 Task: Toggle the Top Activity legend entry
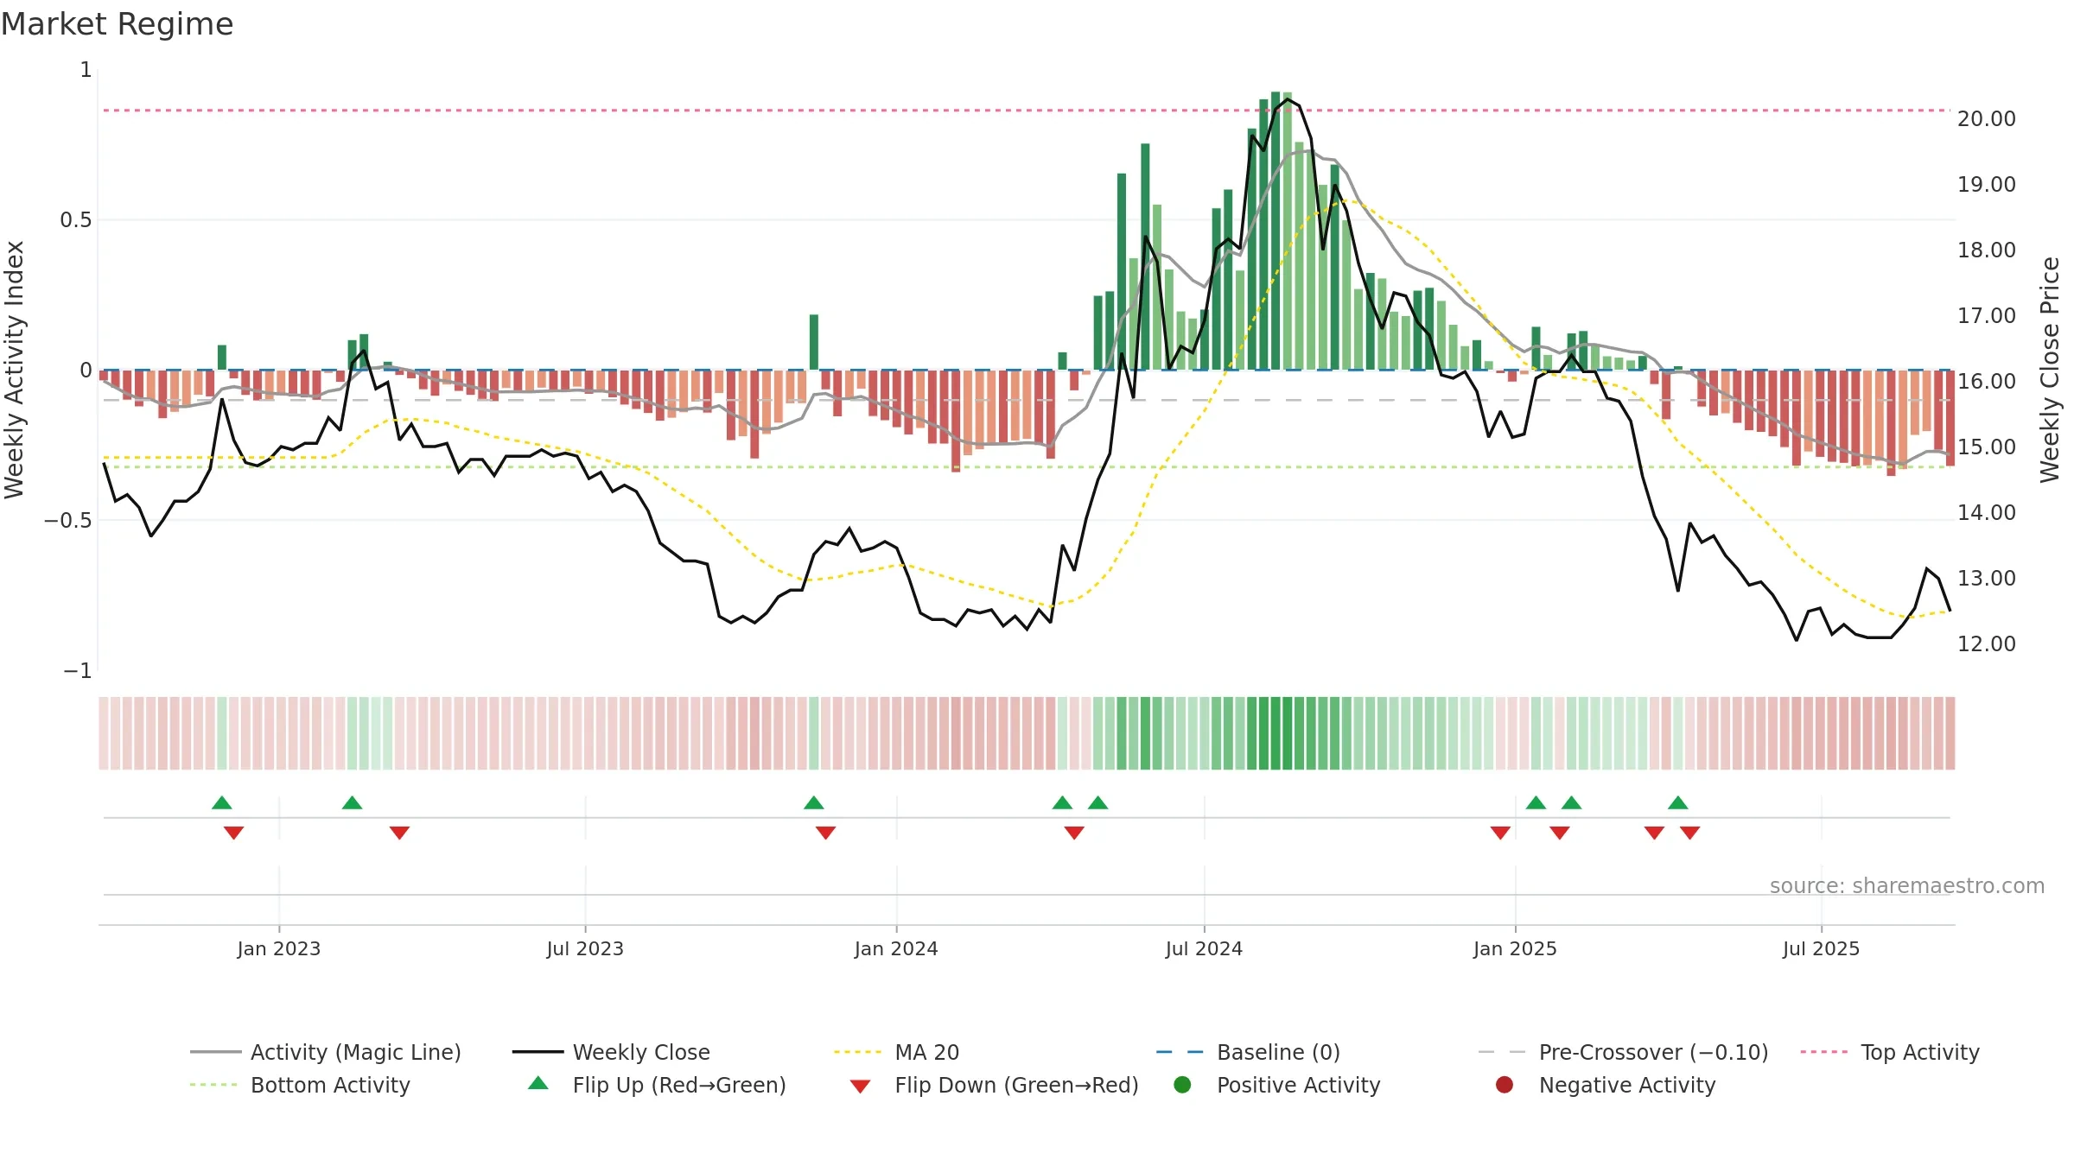coord(1890,1052)
